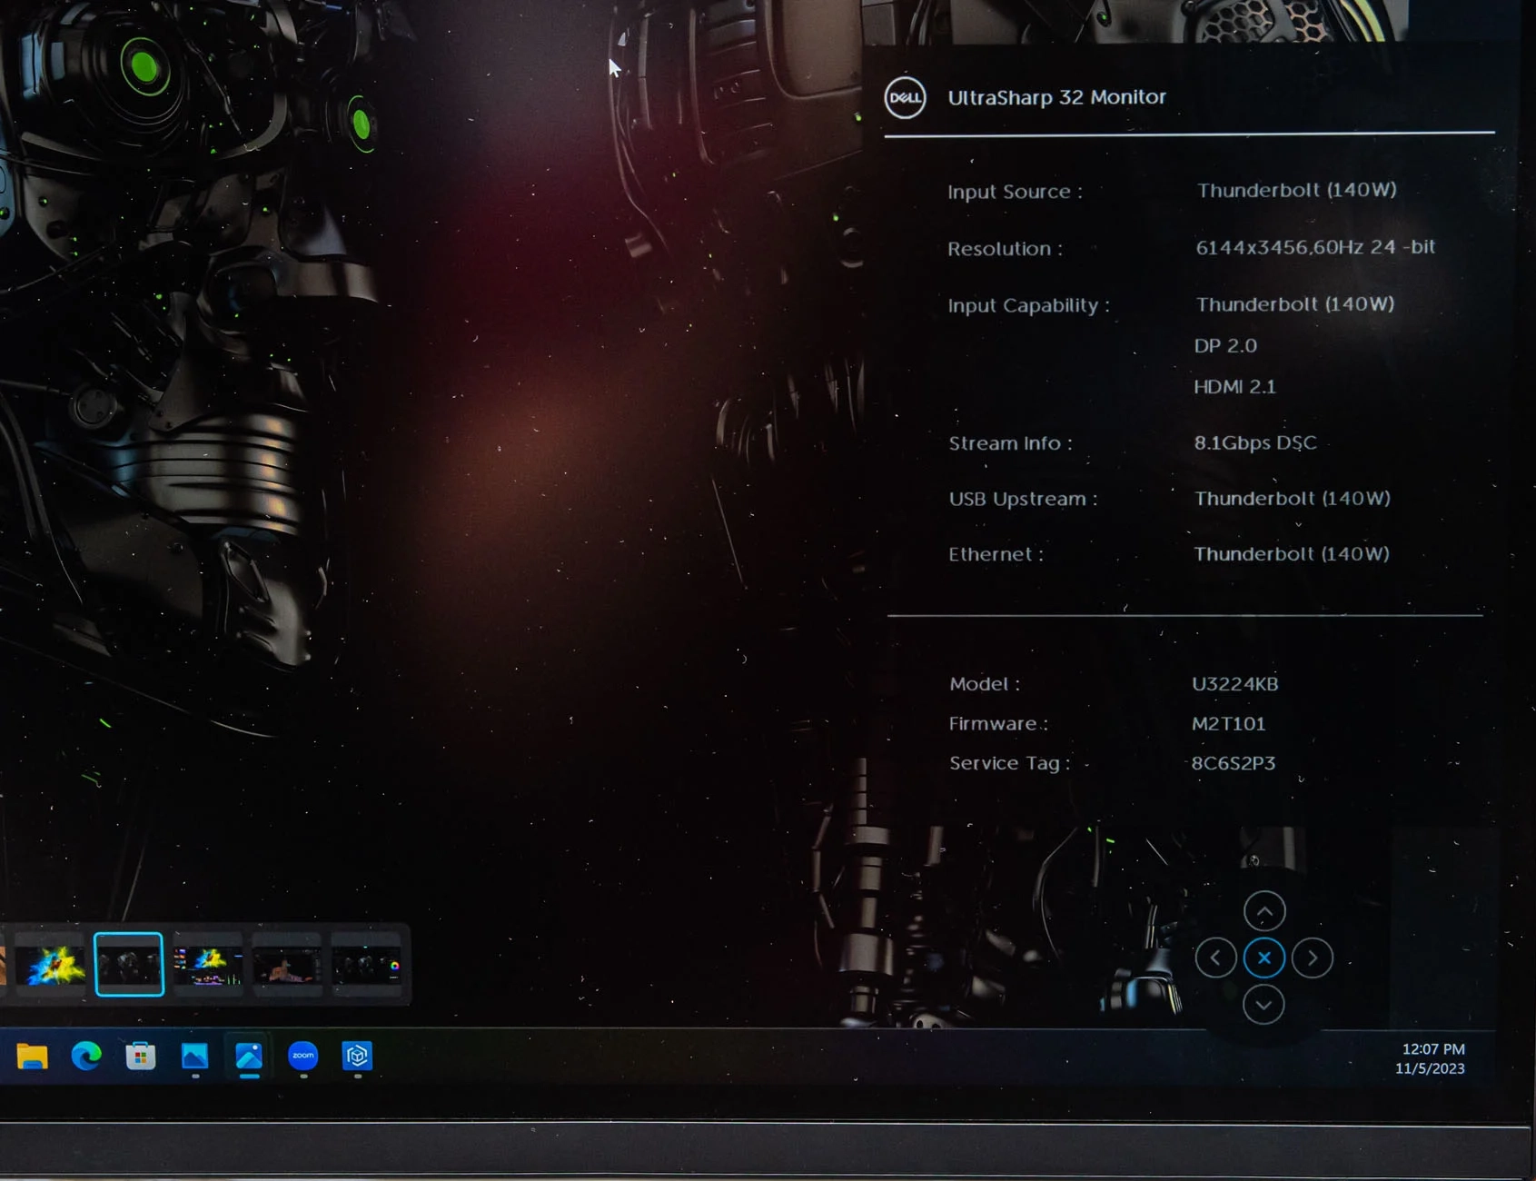This screenshot has width=1536, height=1181.
Task: Click the 'Input Capability :' label
Action: [1028, 305]
